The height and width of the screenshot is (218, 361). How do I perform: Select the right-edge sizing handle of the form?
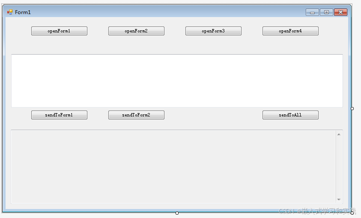point(352,108)
